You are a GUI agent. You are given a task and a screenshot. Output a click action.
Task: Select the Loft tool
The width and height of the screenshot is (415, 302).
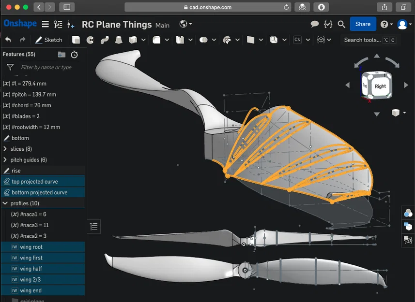point(119,40)
